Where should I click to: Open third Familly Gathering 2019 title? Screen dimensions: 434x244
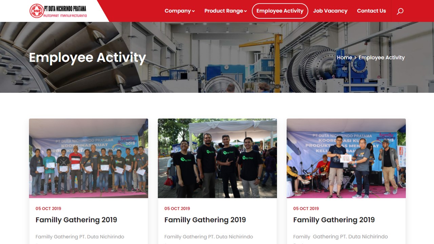(x=334, y=220)
